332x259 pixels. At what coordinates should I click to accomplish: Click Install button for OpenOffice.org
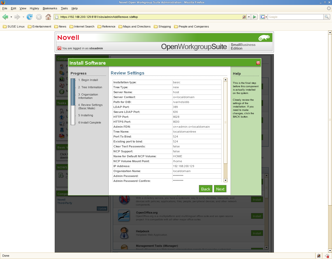257,216
